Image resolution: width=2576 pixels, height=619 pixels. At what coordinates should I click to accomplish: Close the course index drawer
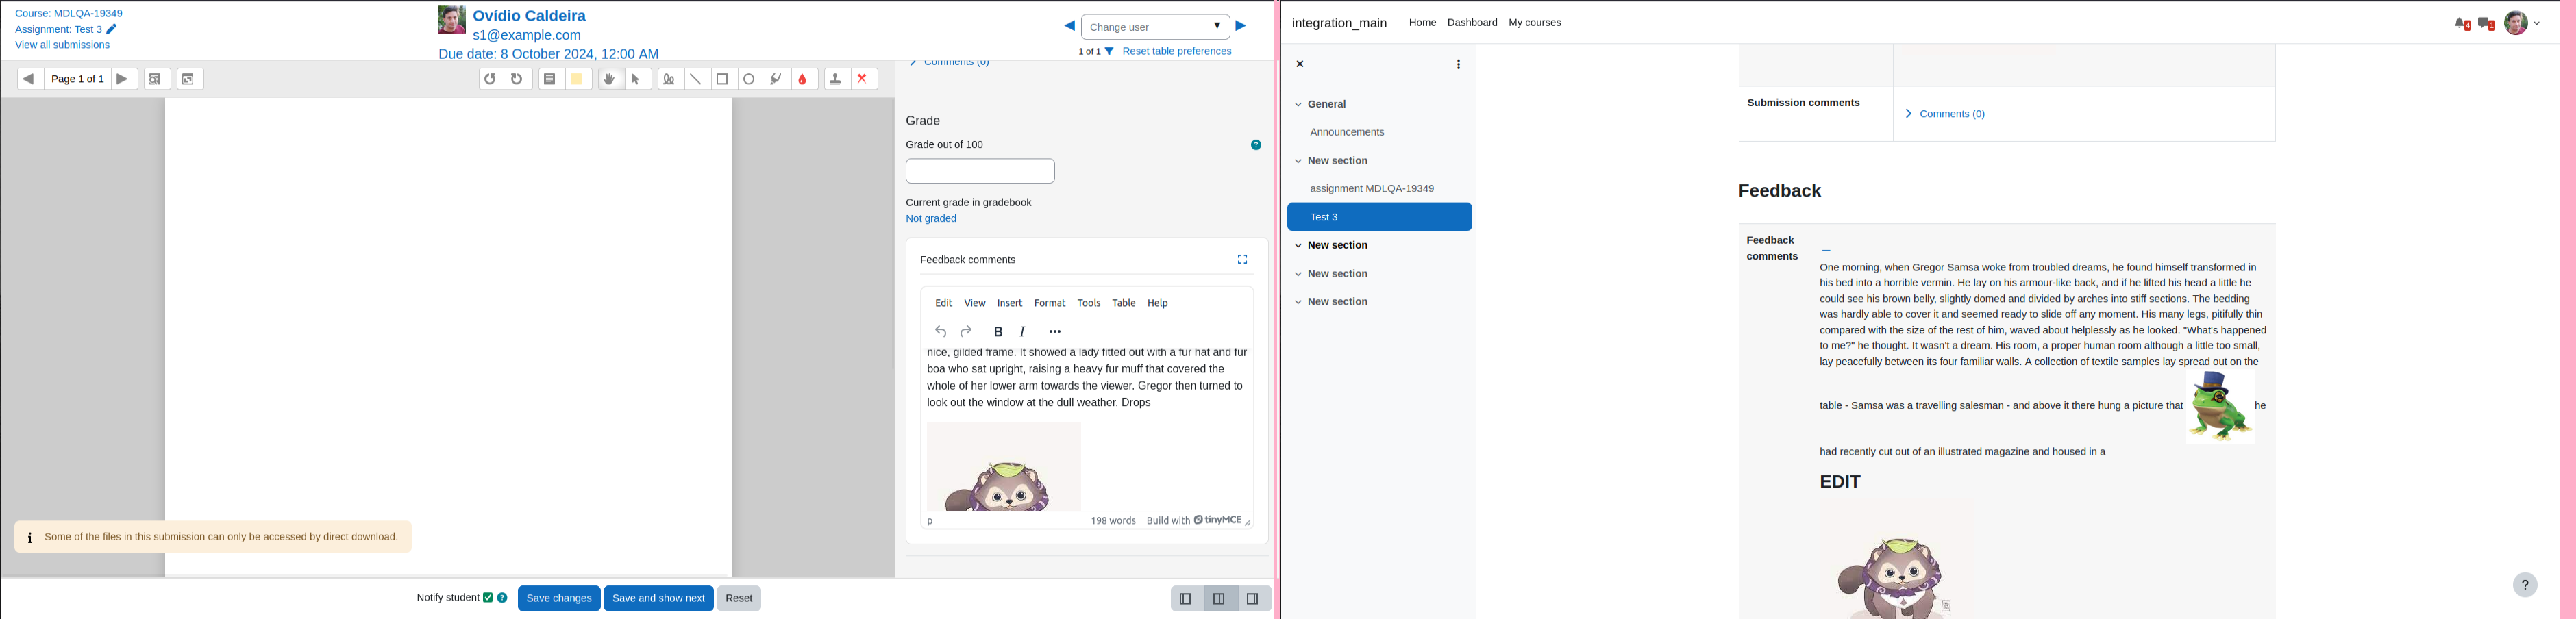click(1300, 64)
